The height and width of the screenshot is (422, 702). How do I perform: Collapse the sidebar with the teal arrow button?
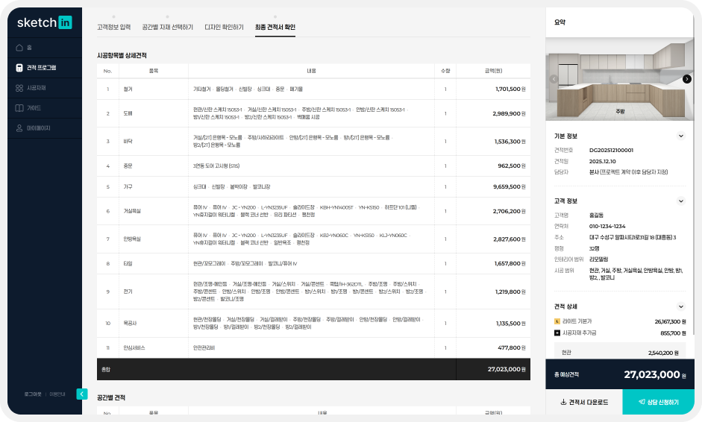pyautogui.click(x=82, y=394)
